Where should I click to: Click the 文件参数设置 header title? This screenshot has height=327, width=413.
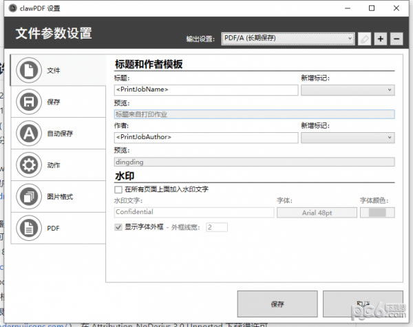pos(54,34)
